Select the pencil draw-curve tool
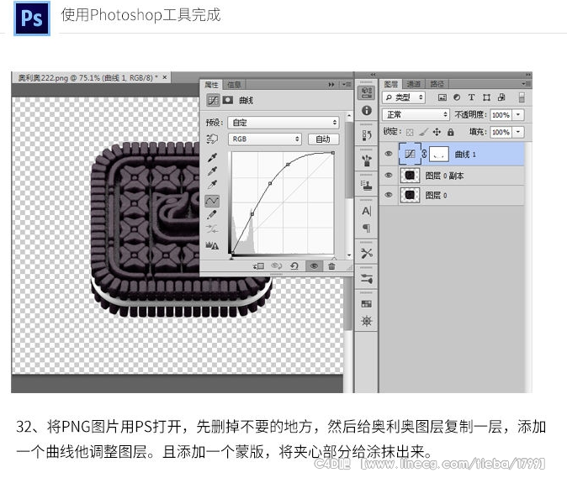Screen dimensions: 567x478 [212, 215]
